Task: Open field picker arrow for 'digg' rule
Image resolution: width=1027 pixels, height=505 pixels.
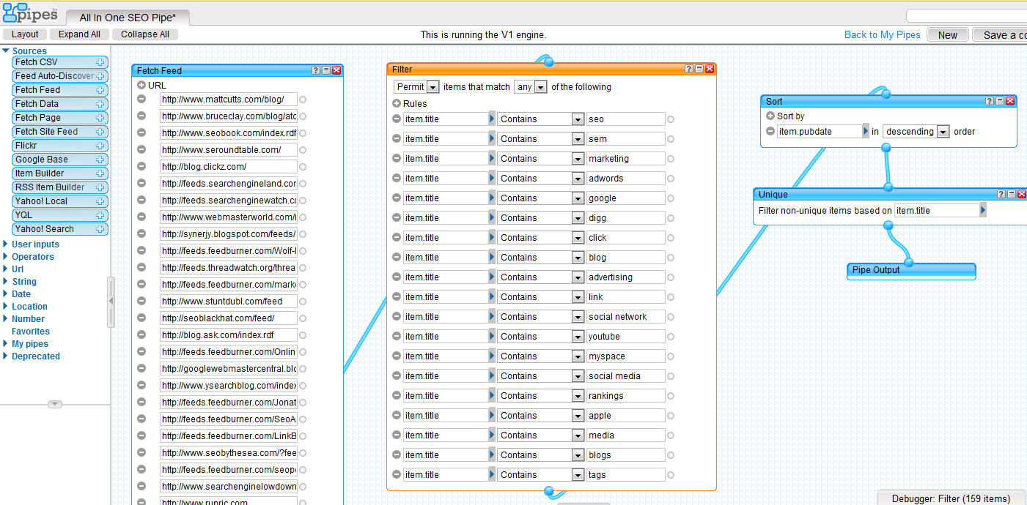Action: pos(492,217)
